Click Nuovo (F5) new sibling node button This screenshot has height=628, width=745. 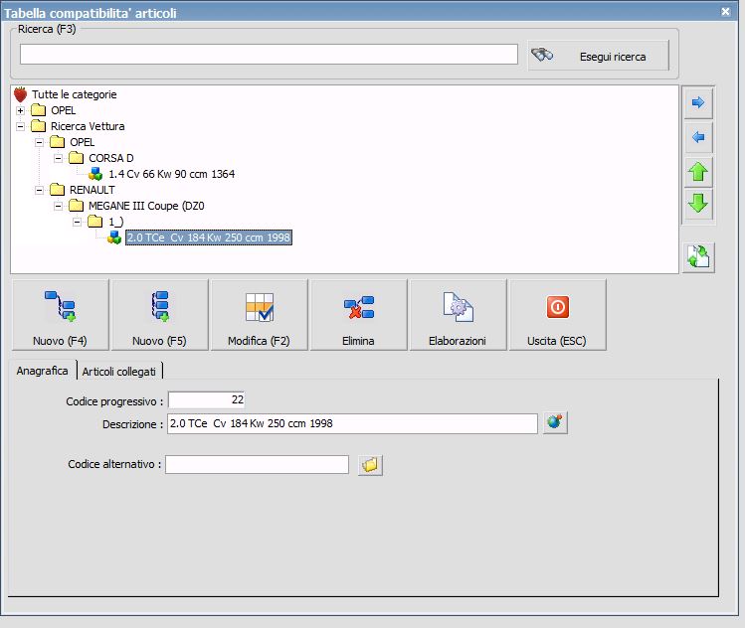coord(159,315)
